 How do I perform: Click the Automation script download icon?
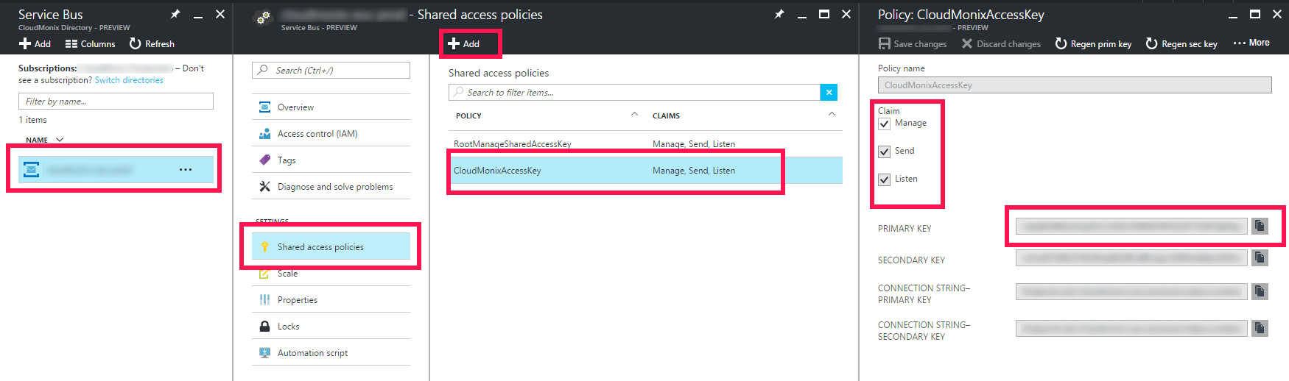click(264, 353)
